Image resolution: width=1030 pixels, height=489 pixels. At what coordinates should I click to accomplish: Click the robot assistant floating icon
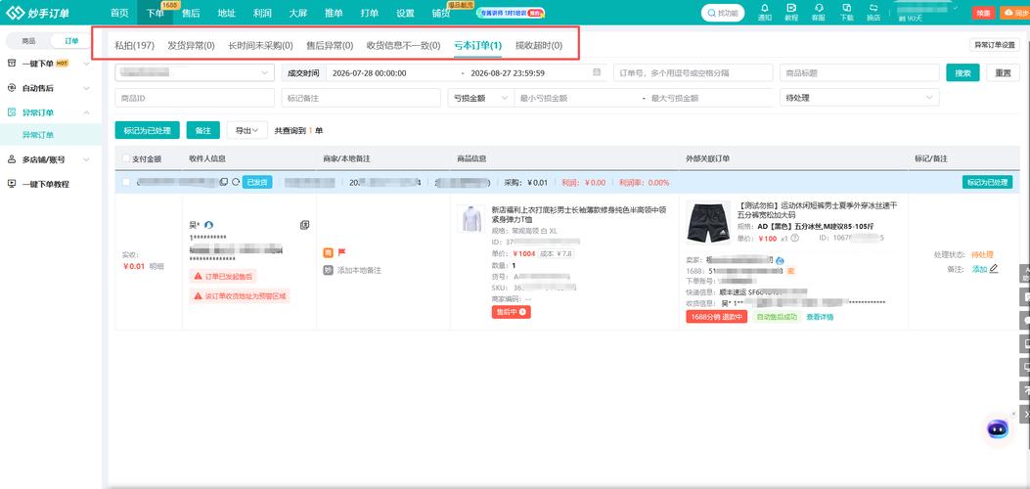pyautogui.click(x=997, y=428)
